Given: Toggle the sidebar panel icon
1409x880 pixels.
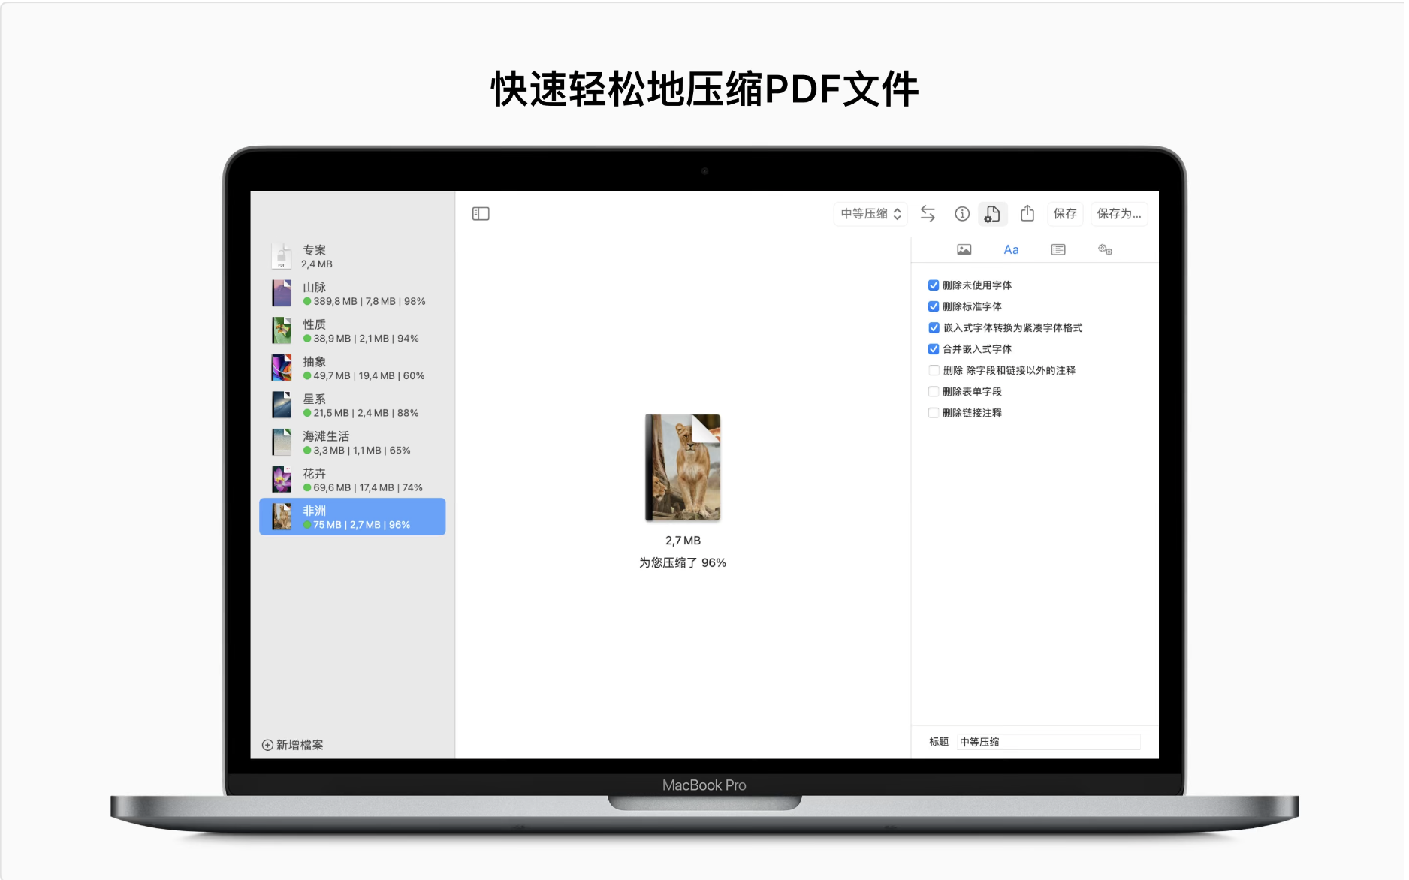Looking at the screenshot, I should (x=481, y=214).
